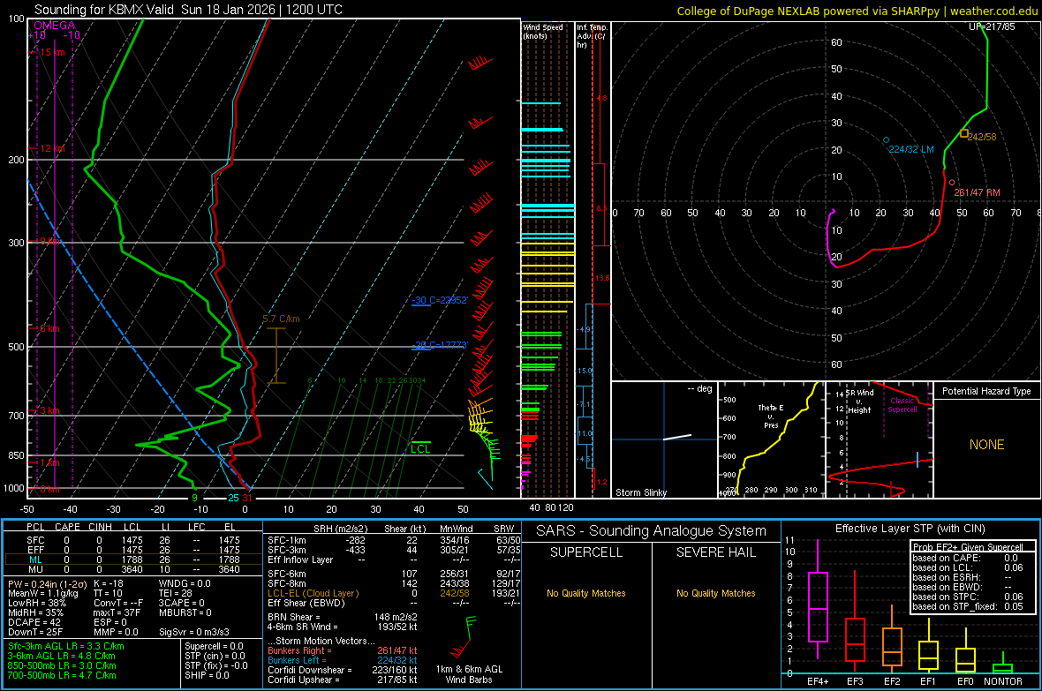Click the '-30 C=23952'' level annotation

pos(440,300)
